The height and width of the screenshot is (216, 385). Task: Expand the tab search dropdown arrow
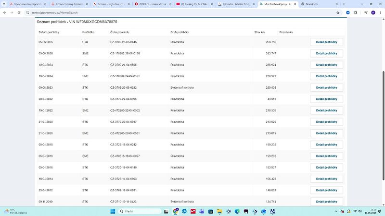(4, 4)
